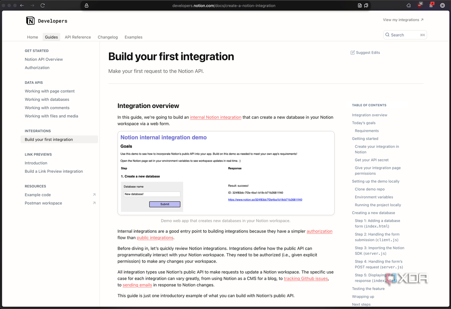Jump to Step 3: Importing the Notion SDK
The image size is (451, 309).
coord(379,251)
